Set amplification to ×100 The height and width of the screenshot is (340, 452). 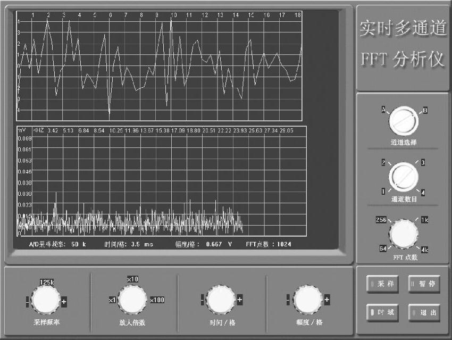(x=157, y=300)
